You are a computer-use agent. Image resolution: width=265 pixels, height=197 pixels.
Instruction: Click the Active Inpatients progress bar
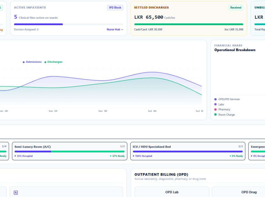(69, 24)
